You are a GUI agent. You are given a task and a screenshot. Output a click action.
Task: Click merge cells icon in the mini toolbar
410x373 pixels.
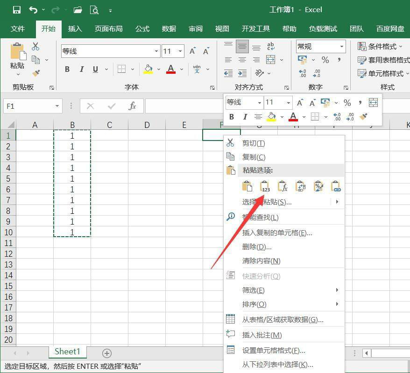(373, 102)
